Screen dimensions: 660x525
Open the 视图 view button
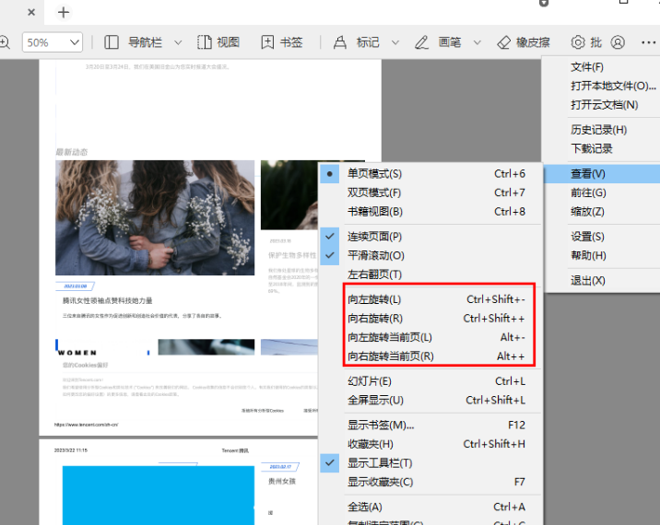pyautogui.click(x=218, y=42)
